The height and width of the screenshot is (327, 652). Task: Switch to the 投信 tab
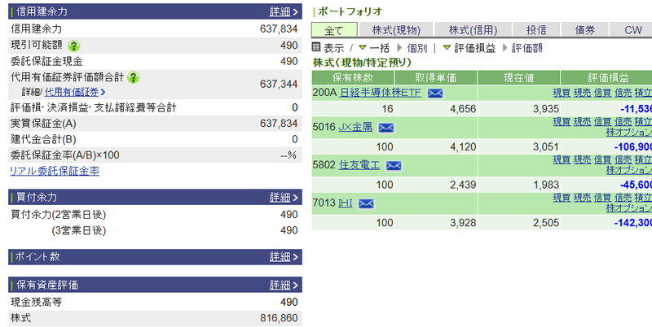536,30
